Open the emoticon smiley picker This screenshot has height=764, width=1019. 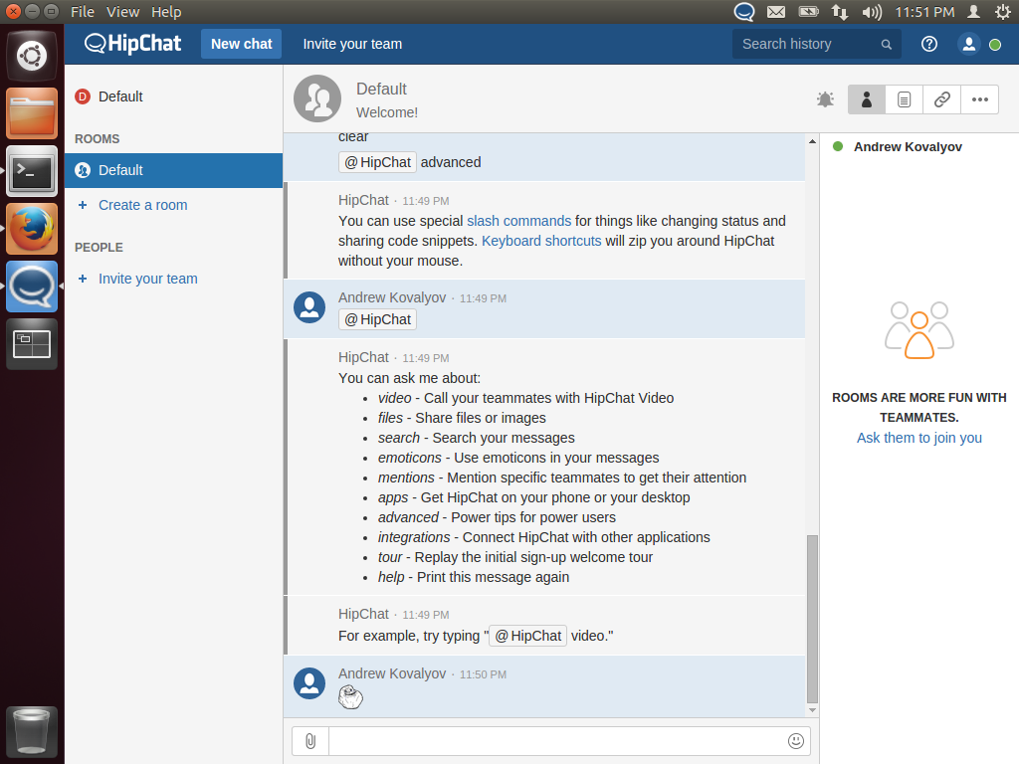pyautogui.click(x=795, y=740)
